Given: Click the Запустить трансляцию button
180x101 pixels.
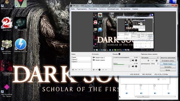Looking at the screenshot, I should [x=168, y=58].
